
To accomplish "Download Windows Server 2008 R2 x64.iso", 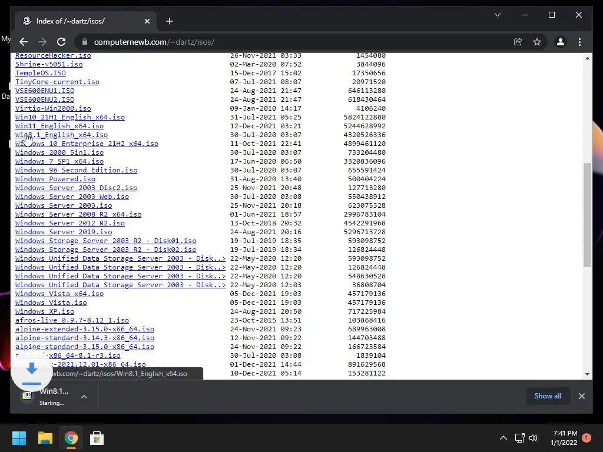I will click(x=78, y=214).
